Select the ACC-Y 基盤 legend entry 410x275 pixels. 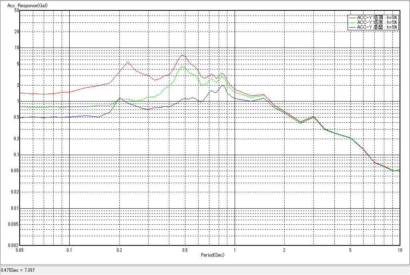point(377,27)
